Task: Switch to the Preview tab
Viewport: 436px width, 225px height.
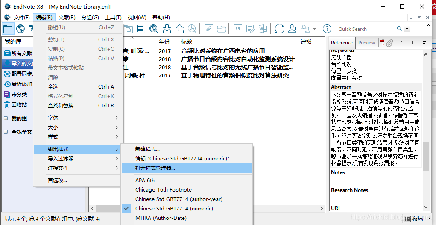Action: tap(366, 43)
